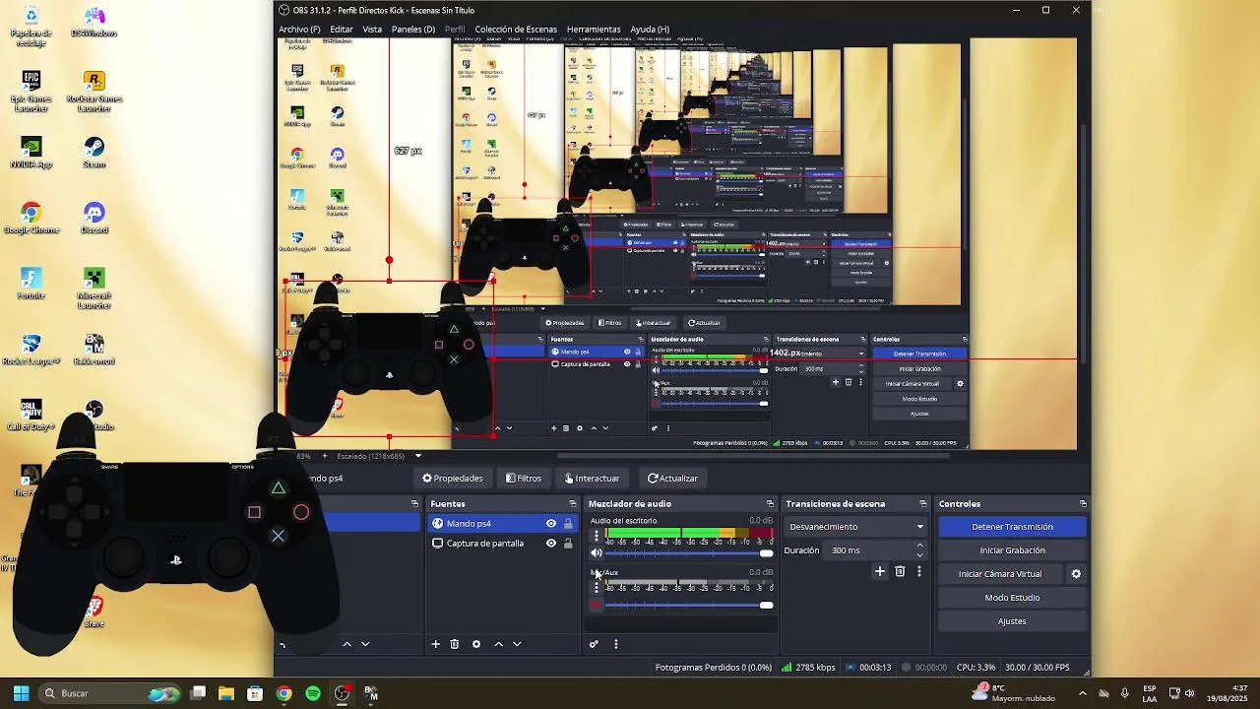Undock the Fuentes panel
1260x709 pixels.
573,504
